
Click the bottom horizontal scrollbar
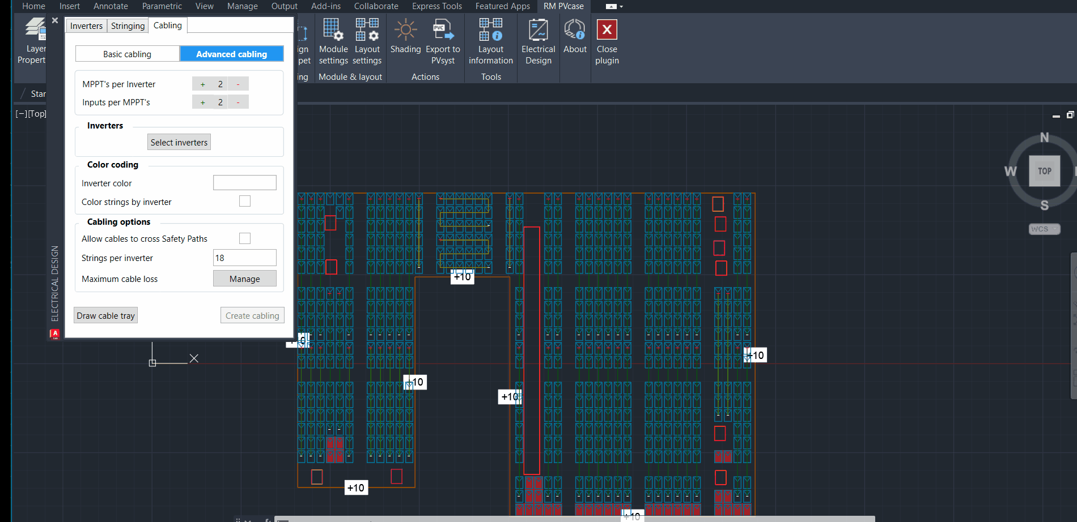(575, 519)
